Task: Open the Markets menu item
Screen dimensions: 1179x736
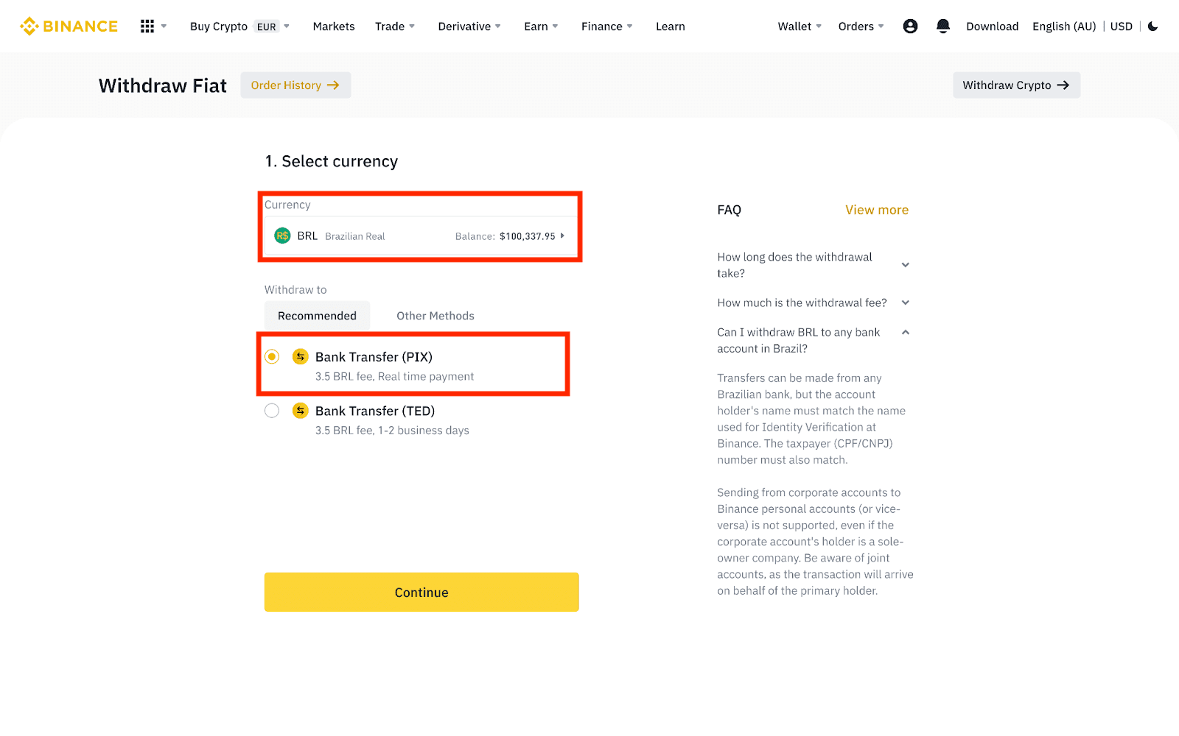Action: point(334,26)
